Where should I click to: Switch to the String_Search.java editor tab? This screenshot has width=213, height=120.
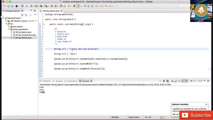coord(51,11)
